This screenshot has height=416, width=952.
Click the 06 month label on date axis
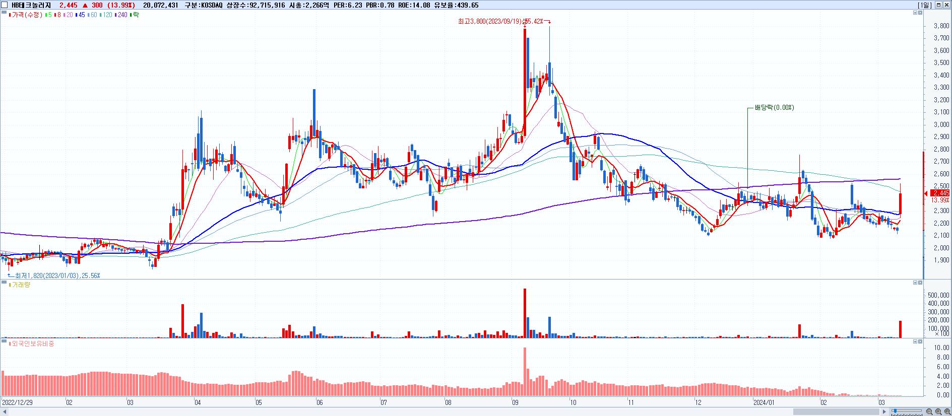(320, 403)
